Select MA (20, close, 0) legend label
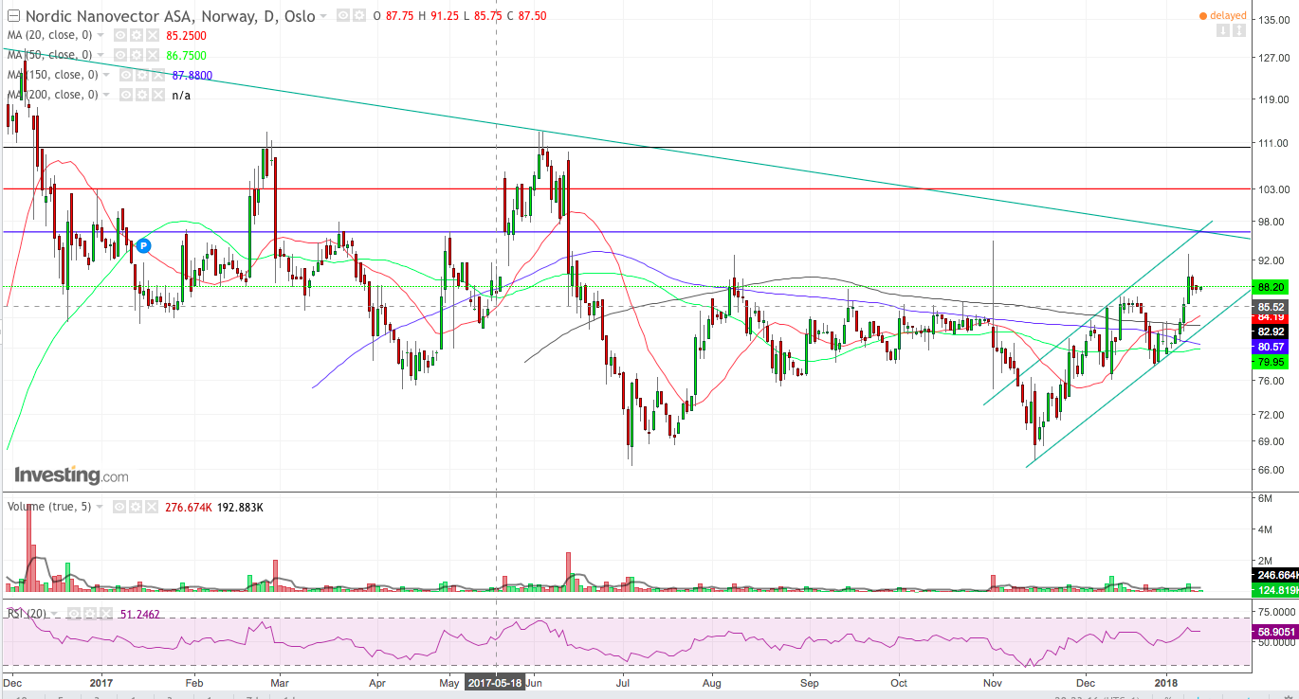 (50, 35)
